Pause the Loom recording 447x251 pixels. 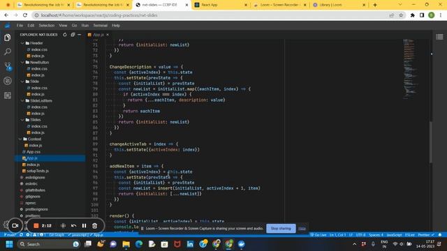[x=84, y=226]
